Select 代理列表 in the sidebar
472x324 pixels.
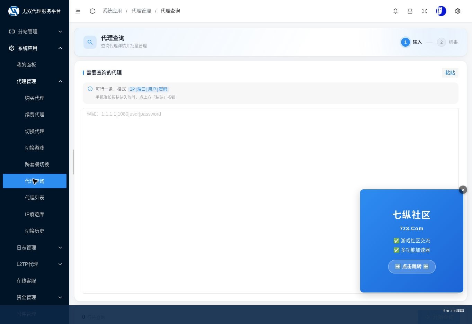[x=35, y=198]
